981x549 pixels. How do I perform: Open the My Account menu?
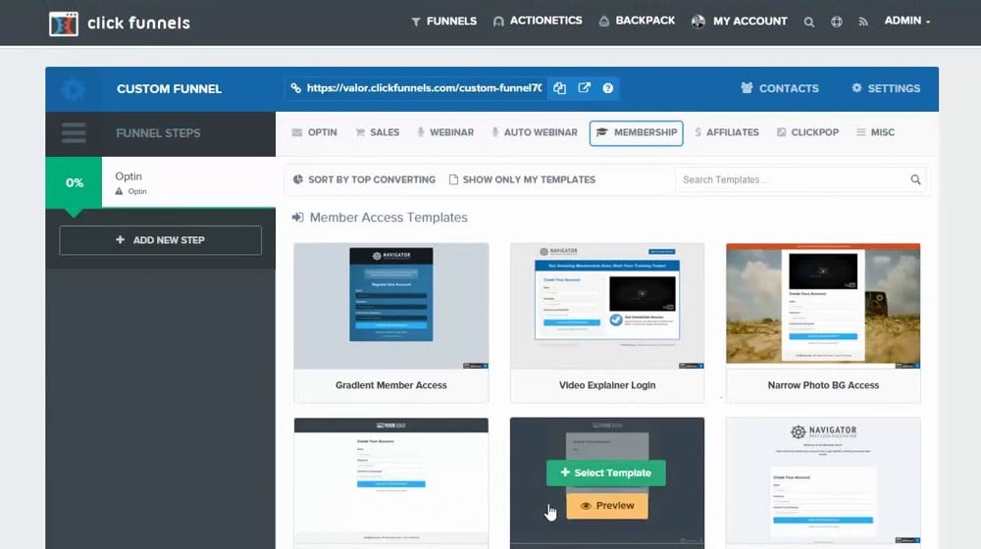739,22
